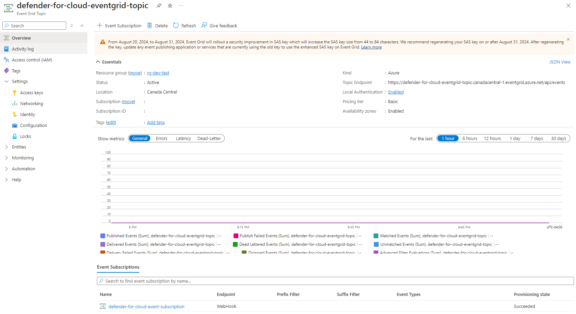
Task: Click the Configuration toolbox icon
Action: [15, 125]
